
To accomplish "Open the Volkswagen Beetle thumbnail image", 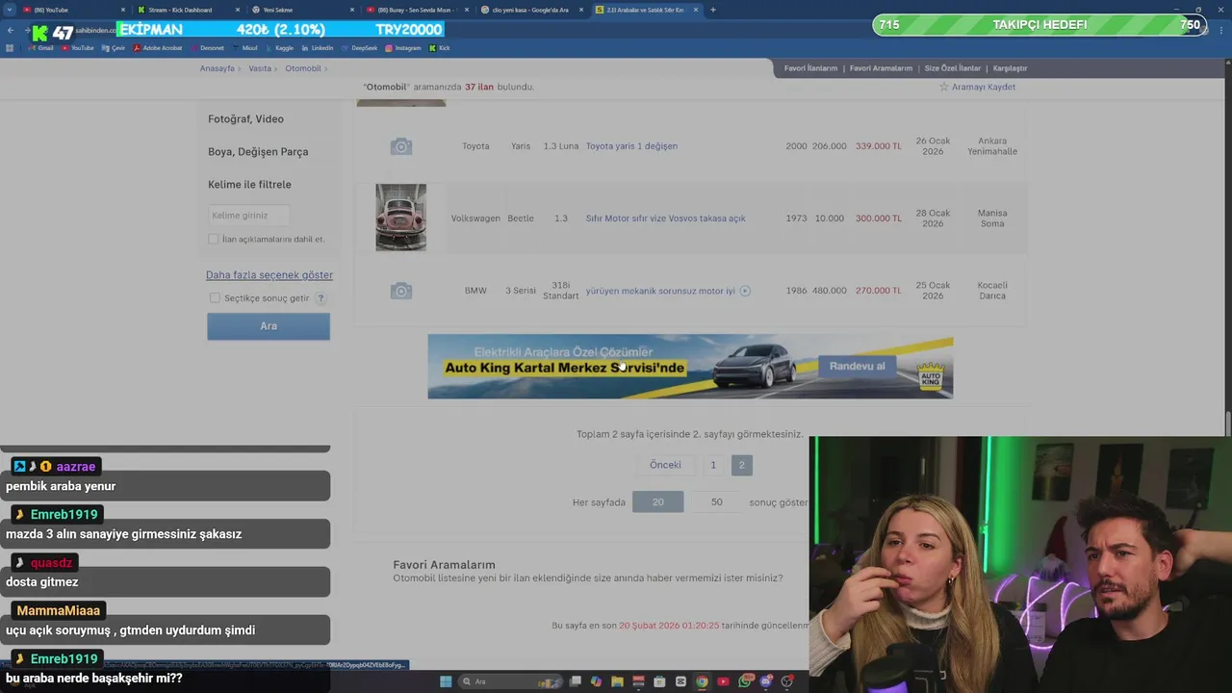I will [400, 218].
